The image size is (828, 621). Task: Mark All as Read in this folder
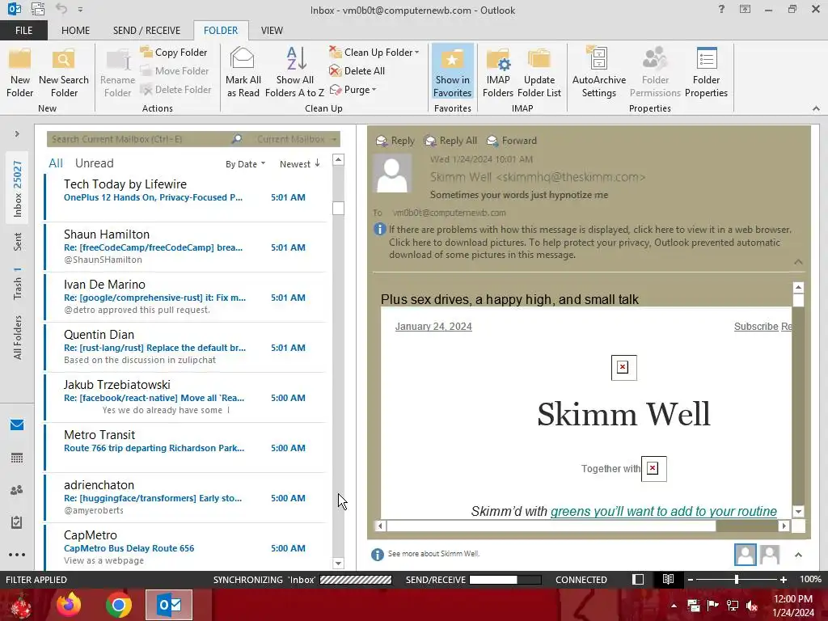[x=243, y=73]
